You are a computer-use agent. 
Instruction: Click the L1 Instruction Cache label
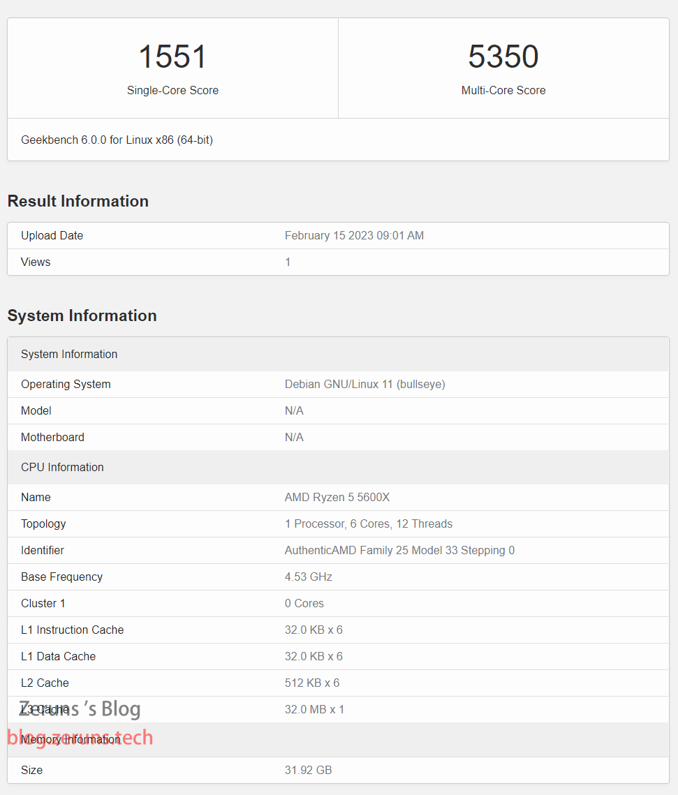pyautogui.click(x=72, y=630)
